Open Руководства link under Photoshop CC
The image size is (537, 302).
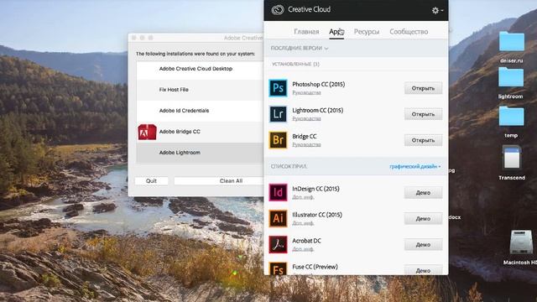coord(306,92)
